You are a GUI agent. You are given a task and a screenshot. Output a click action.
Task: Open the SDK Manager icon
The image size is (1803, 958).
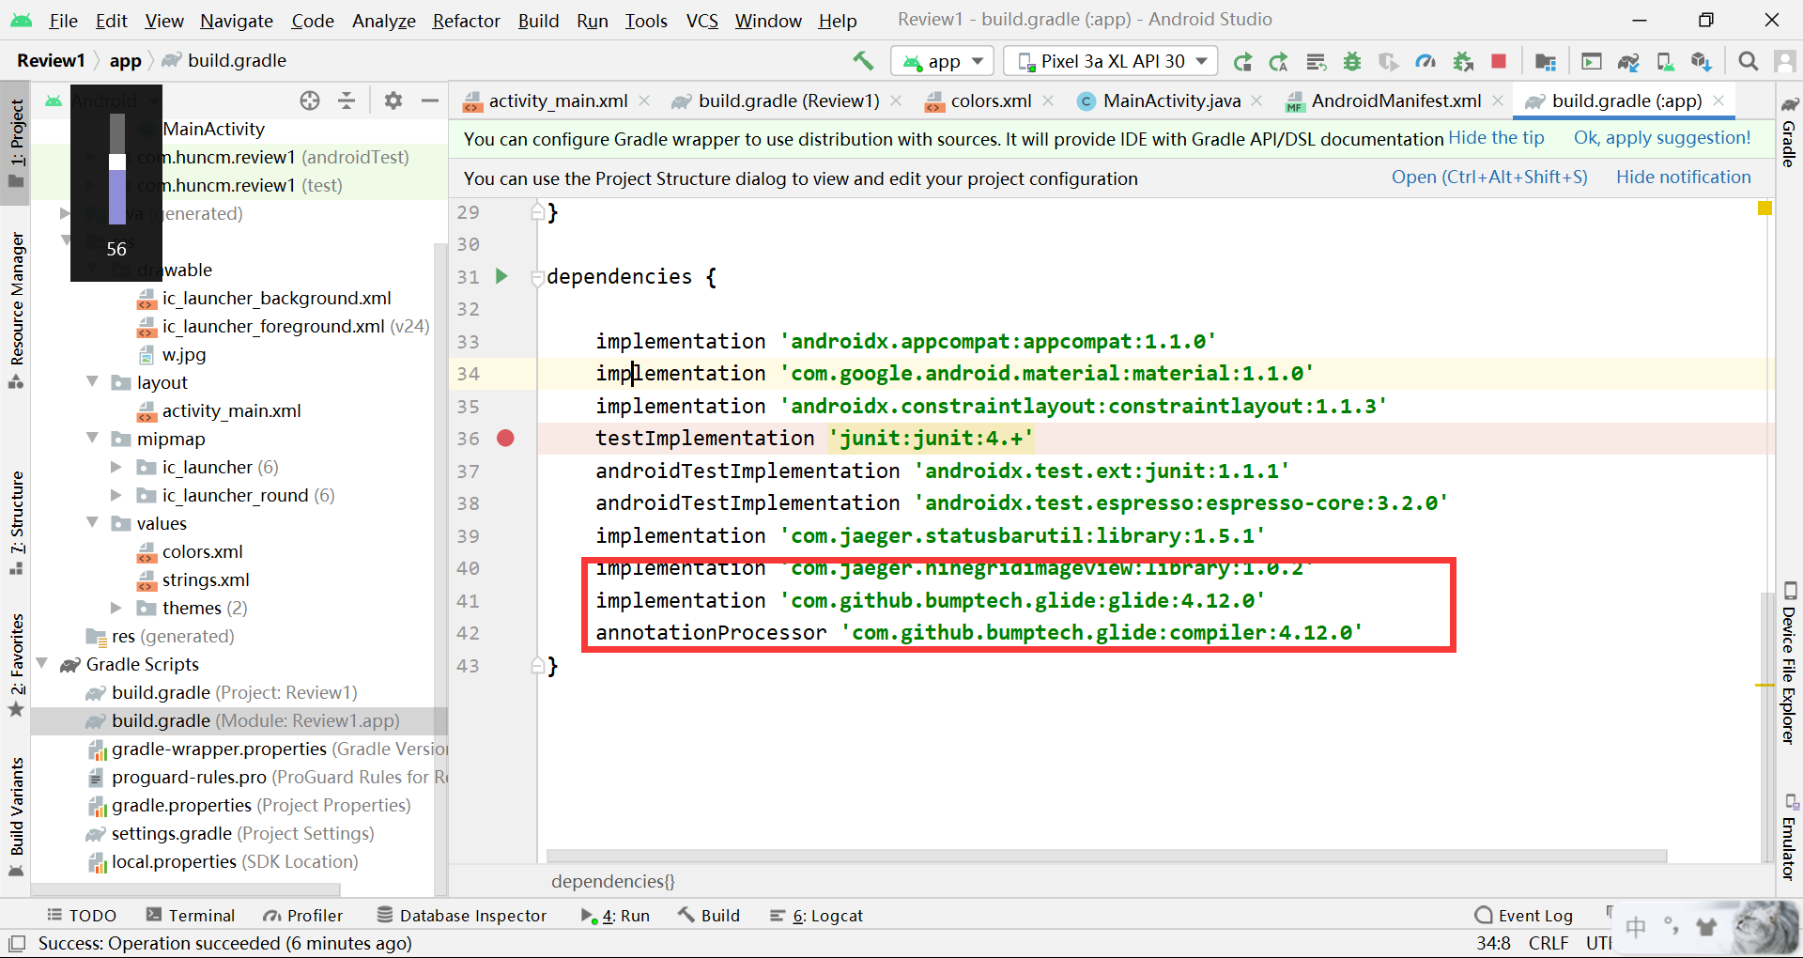click(x=1702, y=62)
